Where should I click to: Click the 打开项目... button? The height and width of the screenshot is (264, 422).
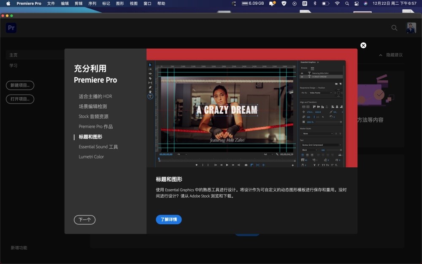pyautogui.click(x=20, y=99)
